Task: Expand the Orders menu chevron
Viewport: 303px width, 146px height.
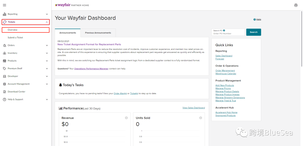Action: point(47,45)
